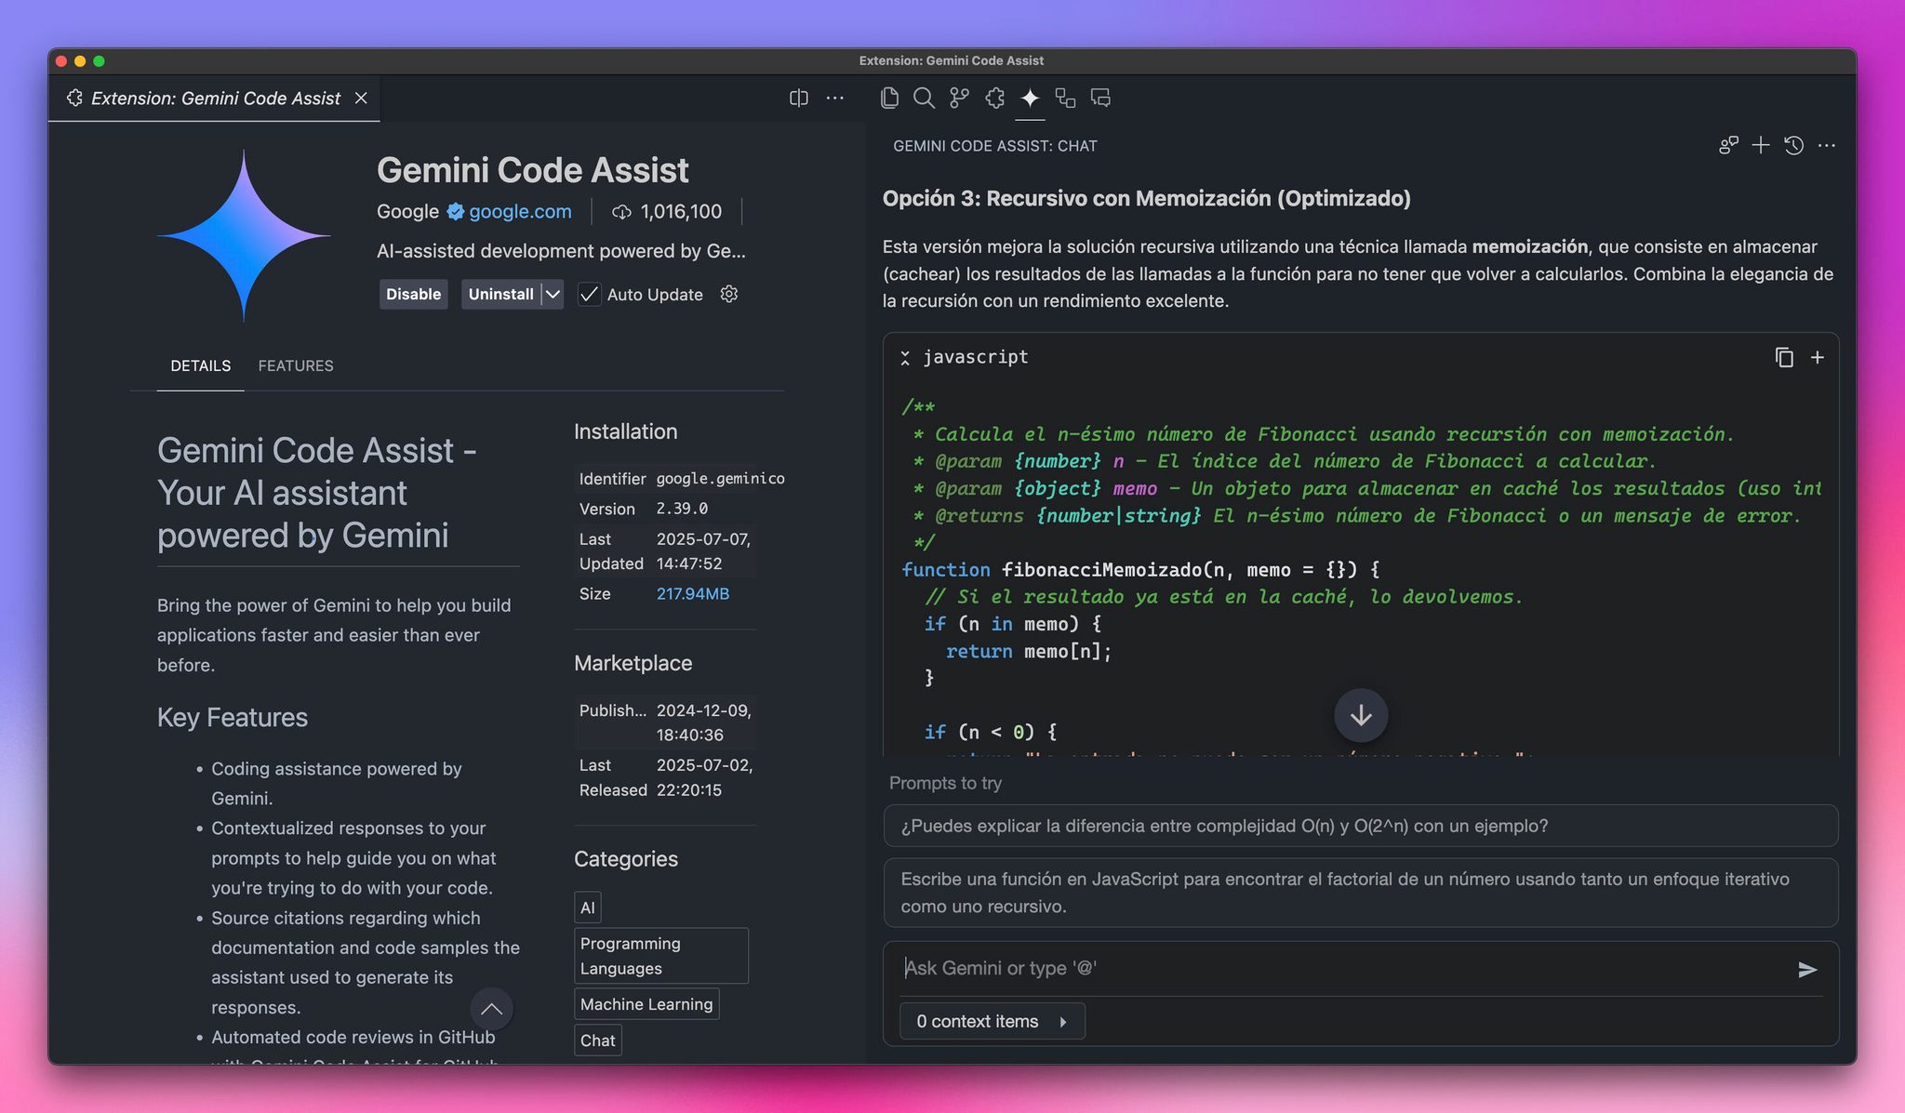The width and height of the screenshot is (1905, 1113).
Task: Click the Google publisher name
Action: click(x=407, y=211)
